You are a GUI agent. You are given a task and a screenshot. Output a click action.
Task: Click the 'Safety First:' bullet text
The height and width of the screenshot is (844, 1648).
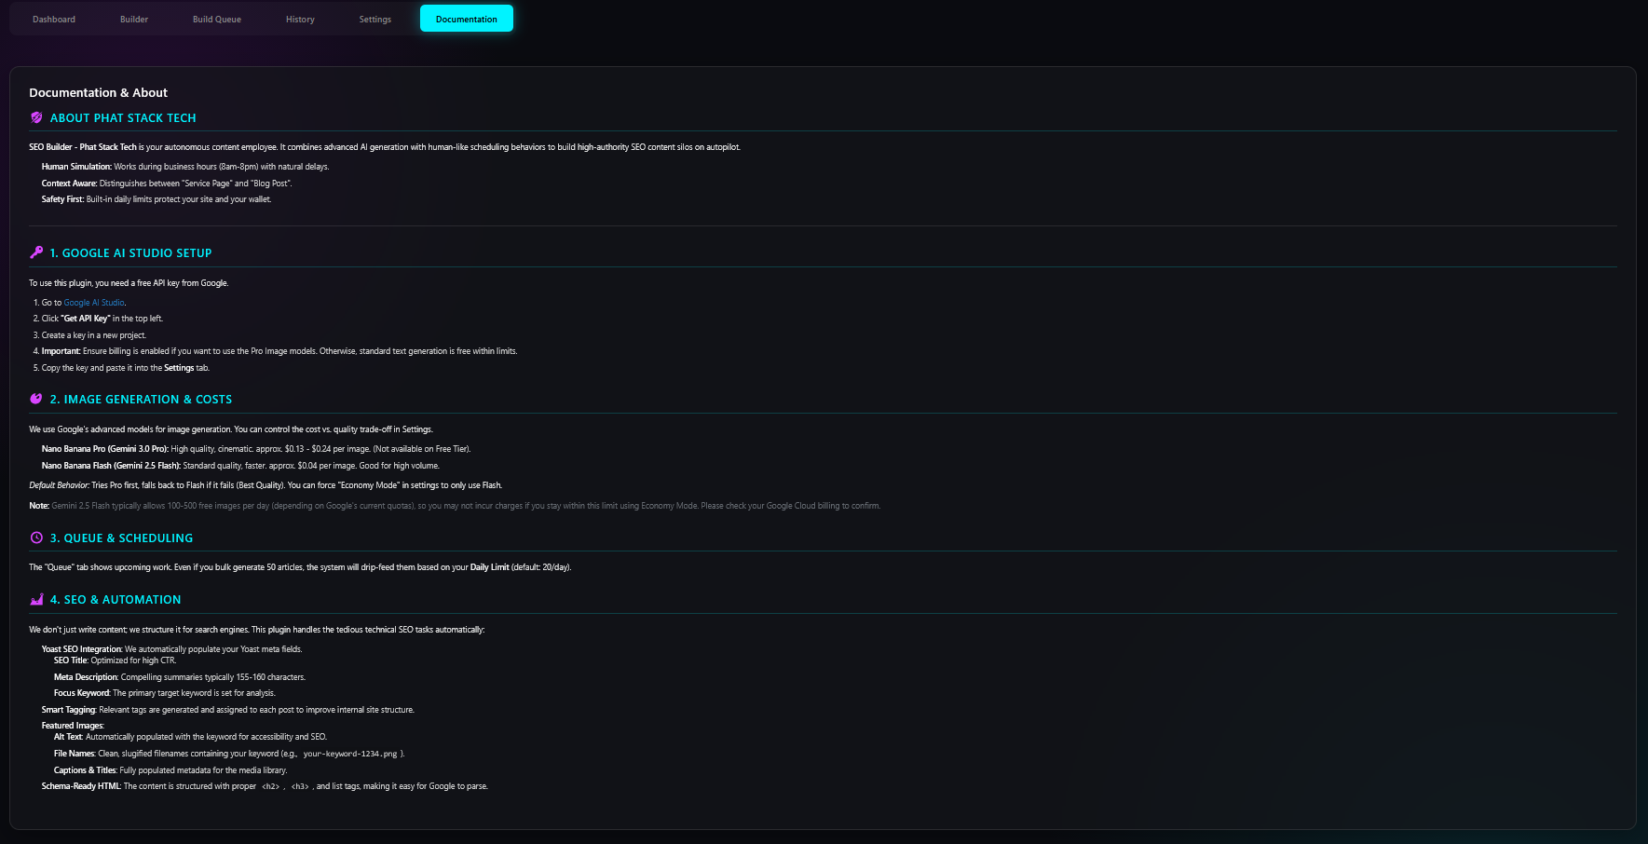157,199
